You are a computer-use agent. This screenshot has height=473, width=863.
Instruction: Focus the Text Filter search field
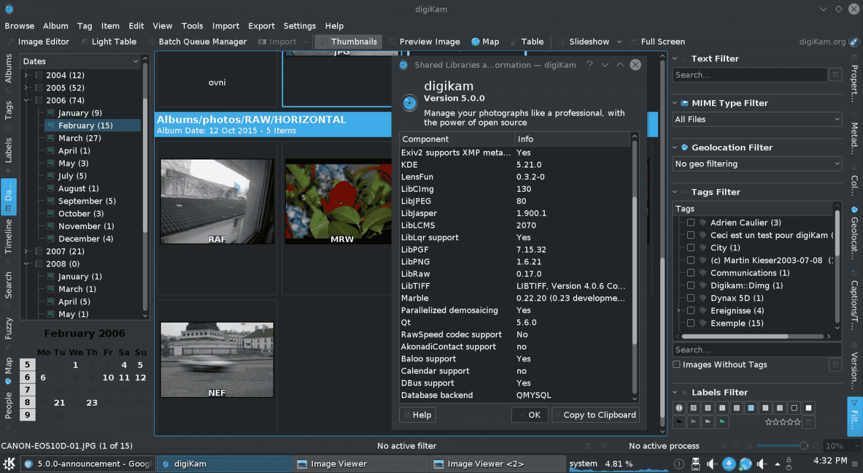[x=749, y=75]
